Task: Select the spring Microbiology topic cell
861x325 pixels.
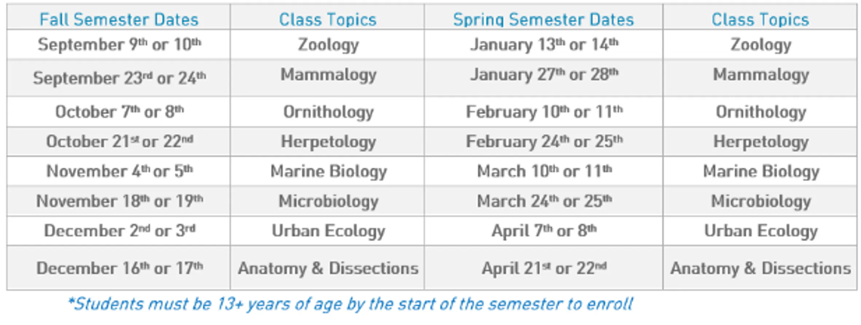Action: pyautogui.click(x=761, y=201)
